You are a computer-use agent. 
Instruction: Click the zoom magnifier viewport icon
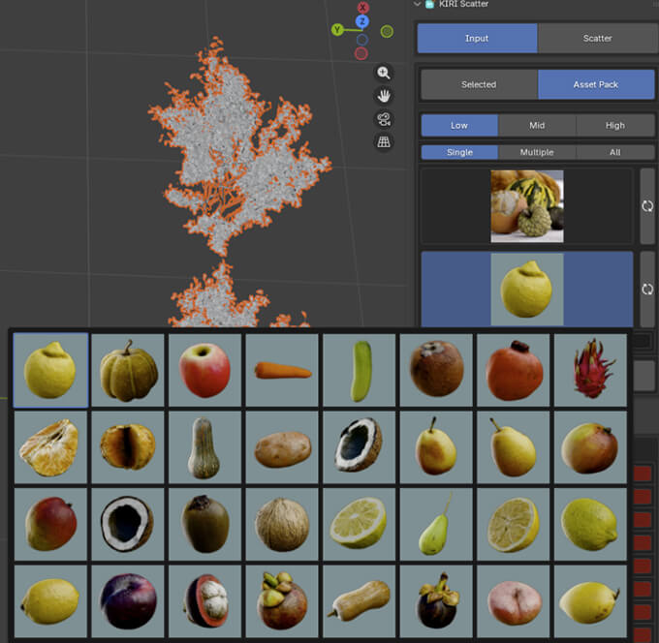click(384, 74)
